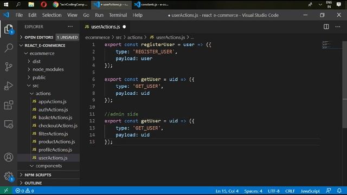Open appActions.js file
Viewport: 347px width, 195px height.
[x=52, y=101]
